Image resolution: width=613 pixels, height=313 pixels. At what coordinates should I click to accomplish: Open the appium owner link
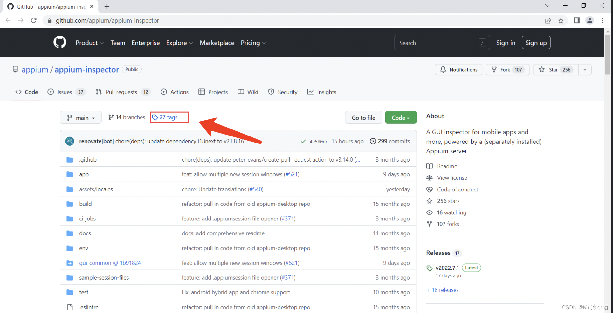35,70
